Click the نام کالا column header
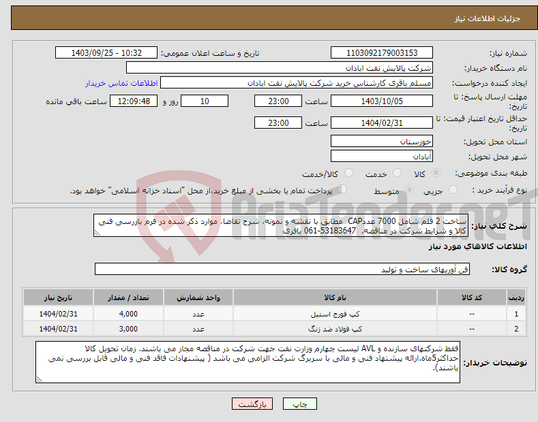This screenshot has height=422, width=538. coord(335,297)
